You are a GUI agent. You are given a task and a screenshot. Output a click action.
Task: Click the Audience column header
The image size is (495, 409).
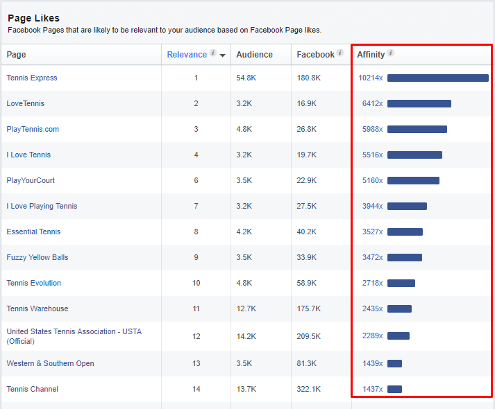point(255,55)
